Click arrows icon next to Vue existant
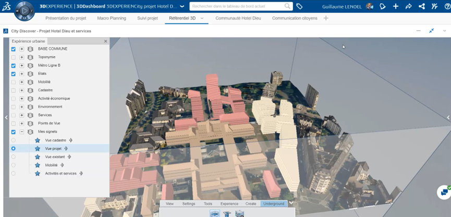The height and width of the screenshot is (217, 451). 69,157
